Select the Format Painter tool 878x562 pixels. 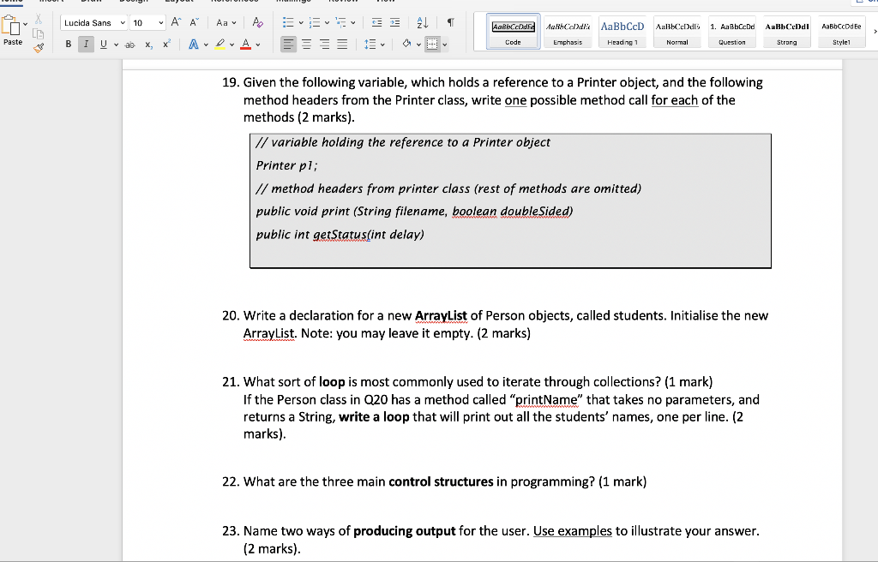(x=38, y=47)
